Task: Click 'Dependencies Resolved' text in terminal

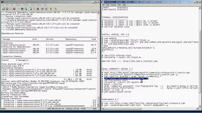Action: tap(13, 34)
